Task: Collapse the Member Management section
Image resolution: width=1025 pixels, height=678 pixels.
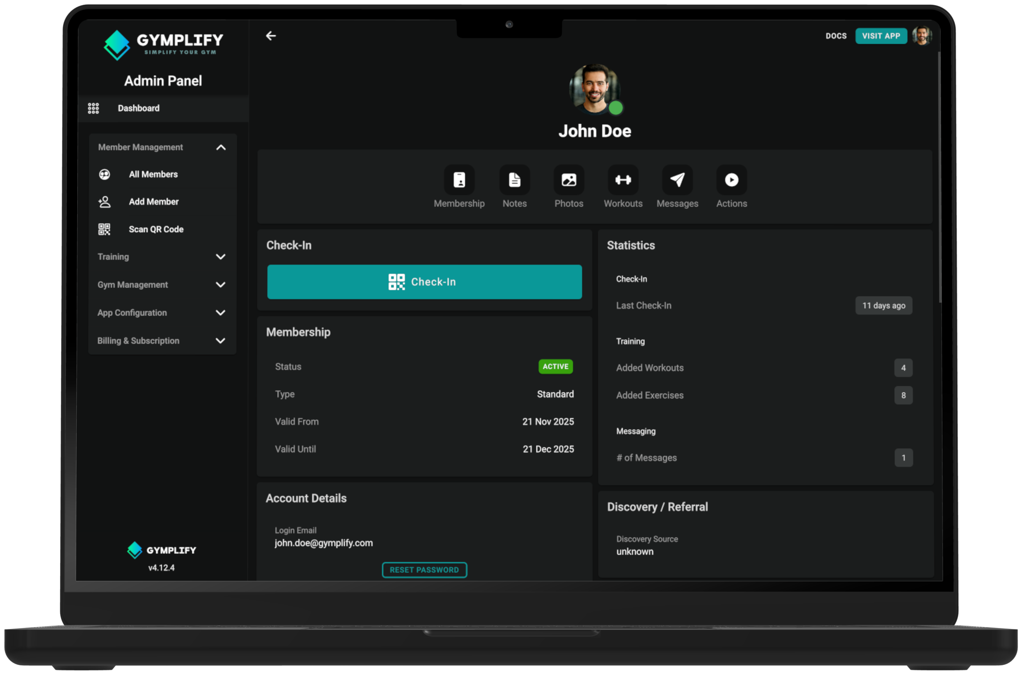Action: click(x=222, y=147)
